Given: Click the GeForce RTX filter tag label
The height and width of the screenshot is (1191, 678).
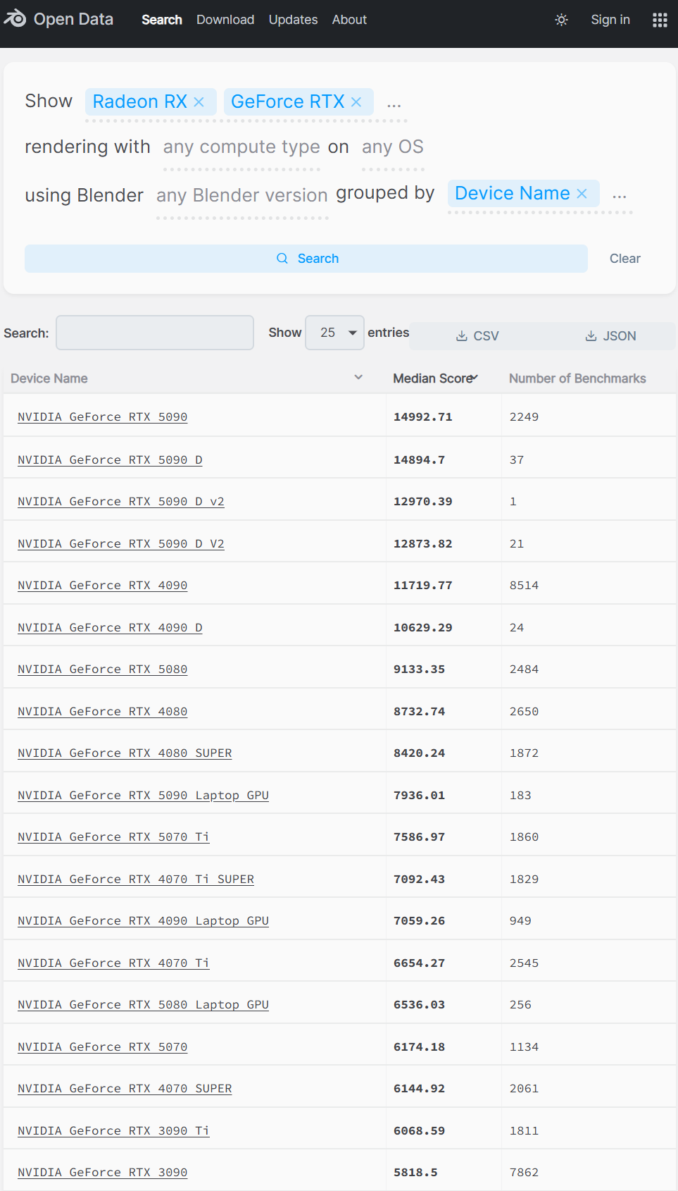Looking at the screenshot, I should [288, 102].
